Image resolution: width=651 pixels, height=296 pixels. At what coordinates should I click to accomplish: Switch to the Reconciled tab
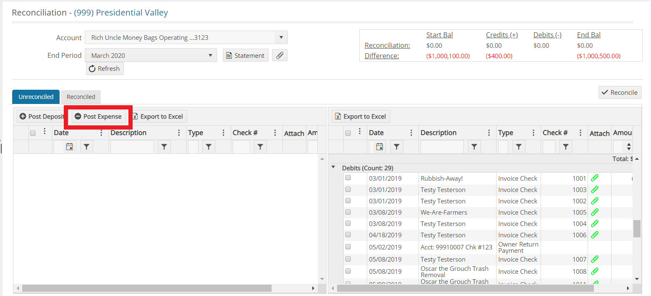(81, 97)
